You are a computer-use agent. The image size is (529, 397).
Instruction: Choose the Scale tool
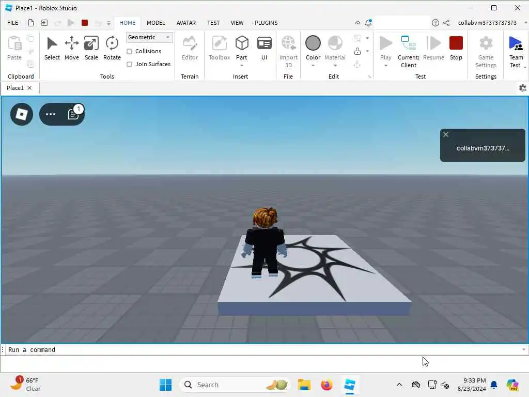click(x=91, y=48)
